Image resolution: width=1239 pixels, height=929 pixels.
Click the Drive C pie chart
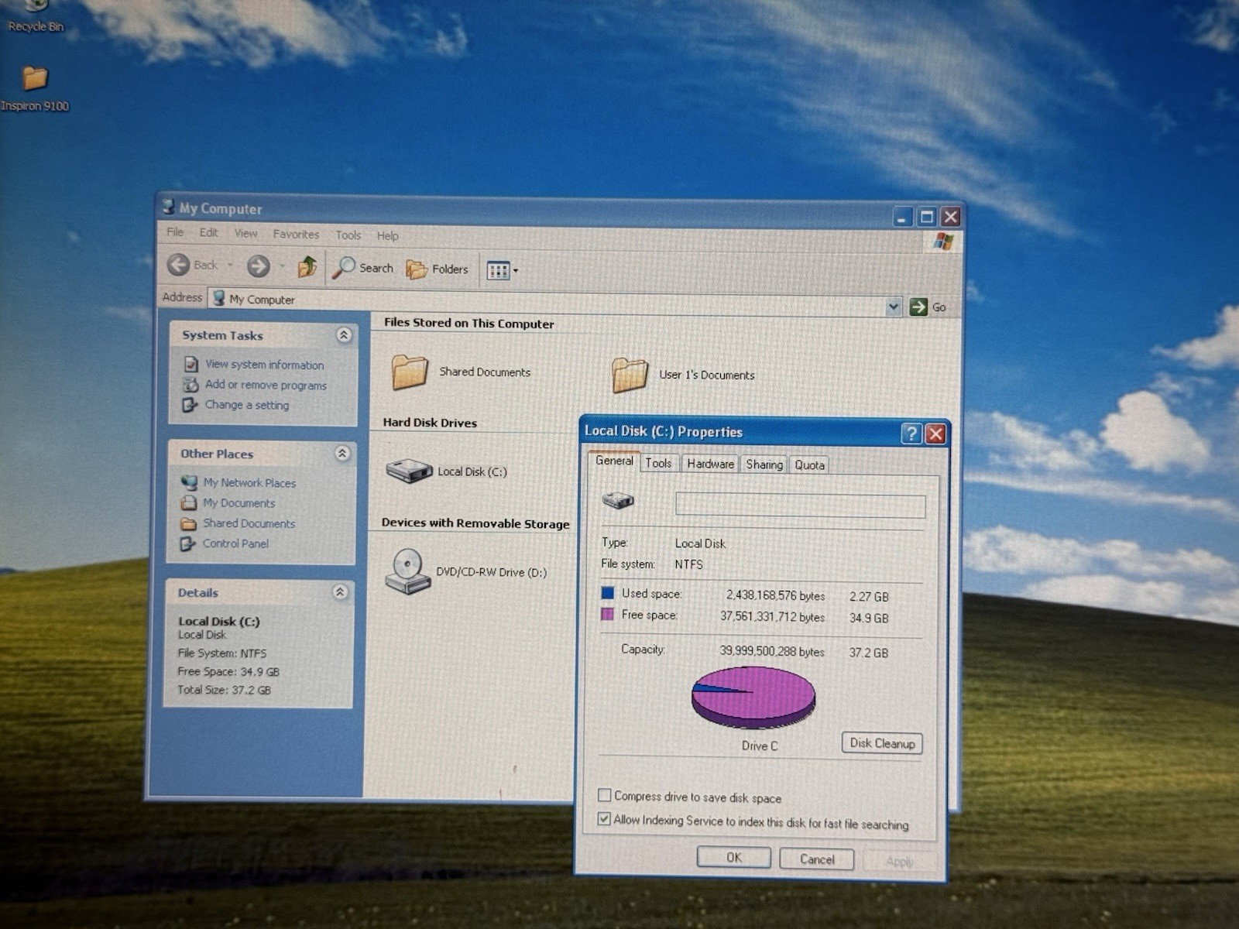[753, 696]
